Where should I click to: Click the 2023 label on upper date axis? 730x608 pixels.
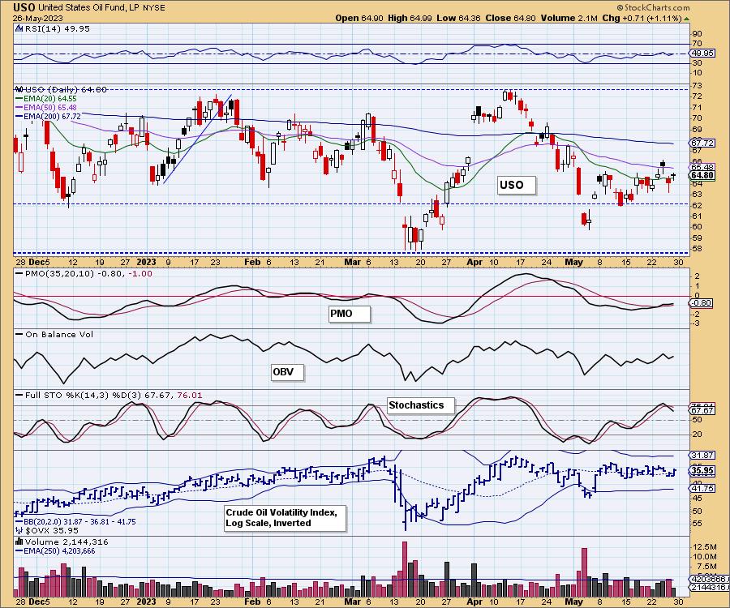147,262
